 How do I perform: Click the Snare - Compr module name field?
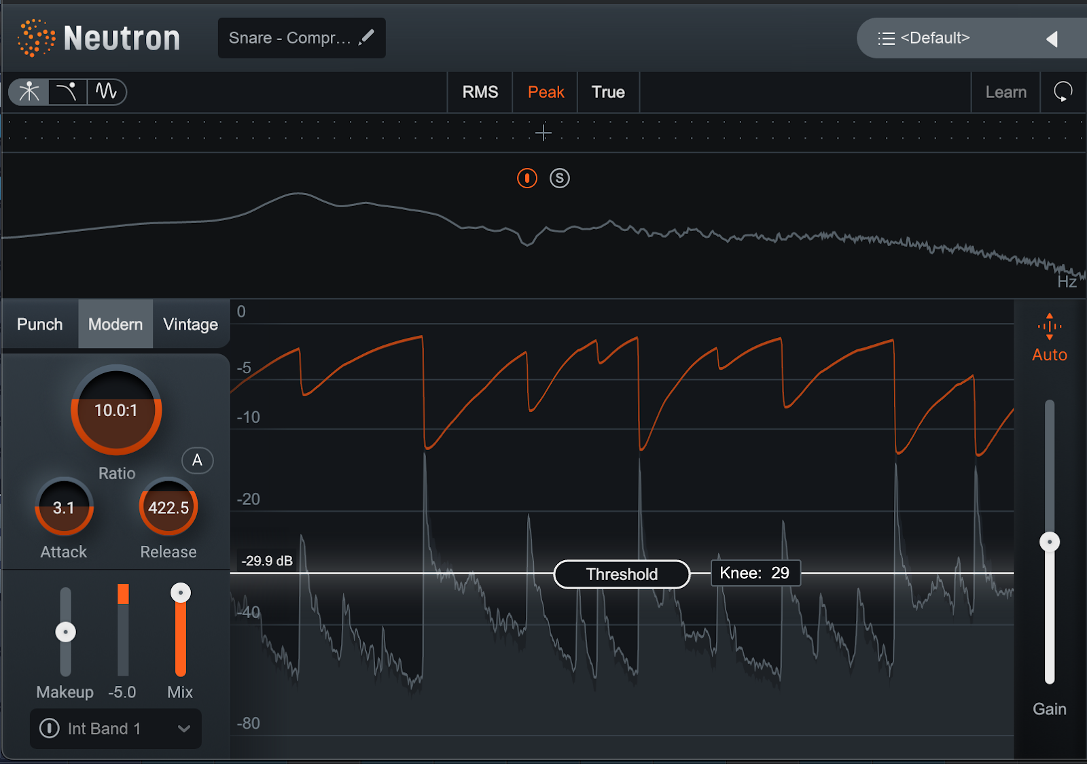302,38
